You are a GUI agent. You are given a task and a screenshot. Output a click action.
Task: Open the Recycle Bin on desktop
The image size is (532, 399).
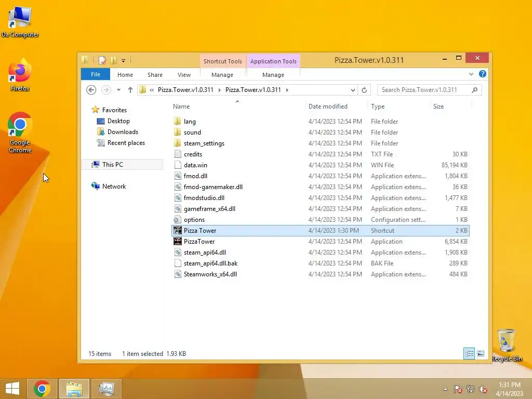(x=507, y=345)
